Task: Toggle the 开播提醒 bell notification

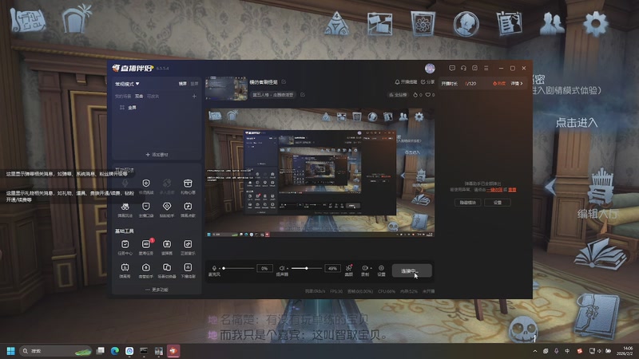Action: pyautogui.click(x=406, y=82)
